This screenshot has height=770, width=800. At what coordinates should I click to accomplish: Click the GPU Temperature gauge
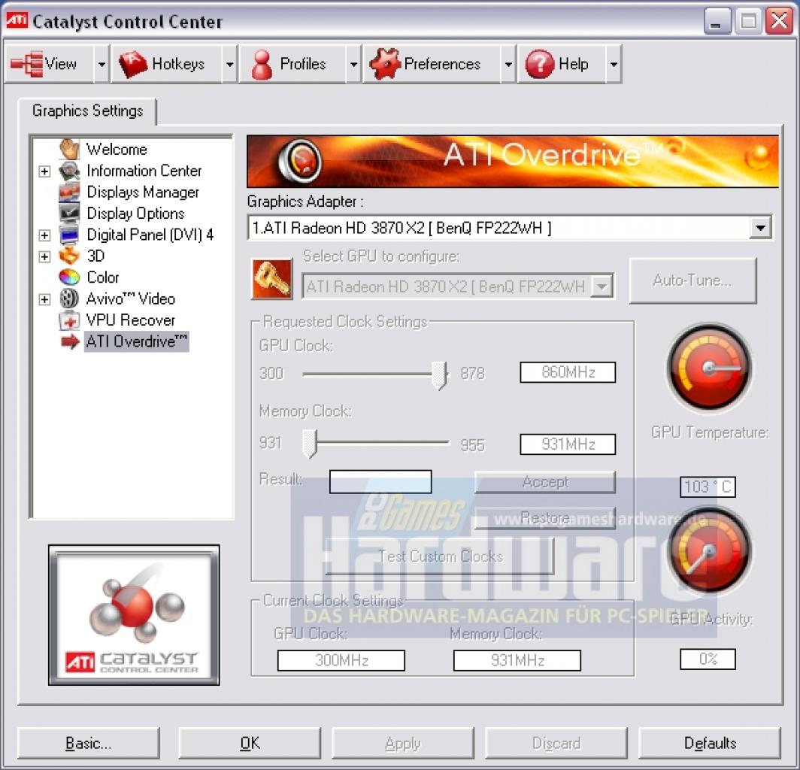(x=709, y=368)
